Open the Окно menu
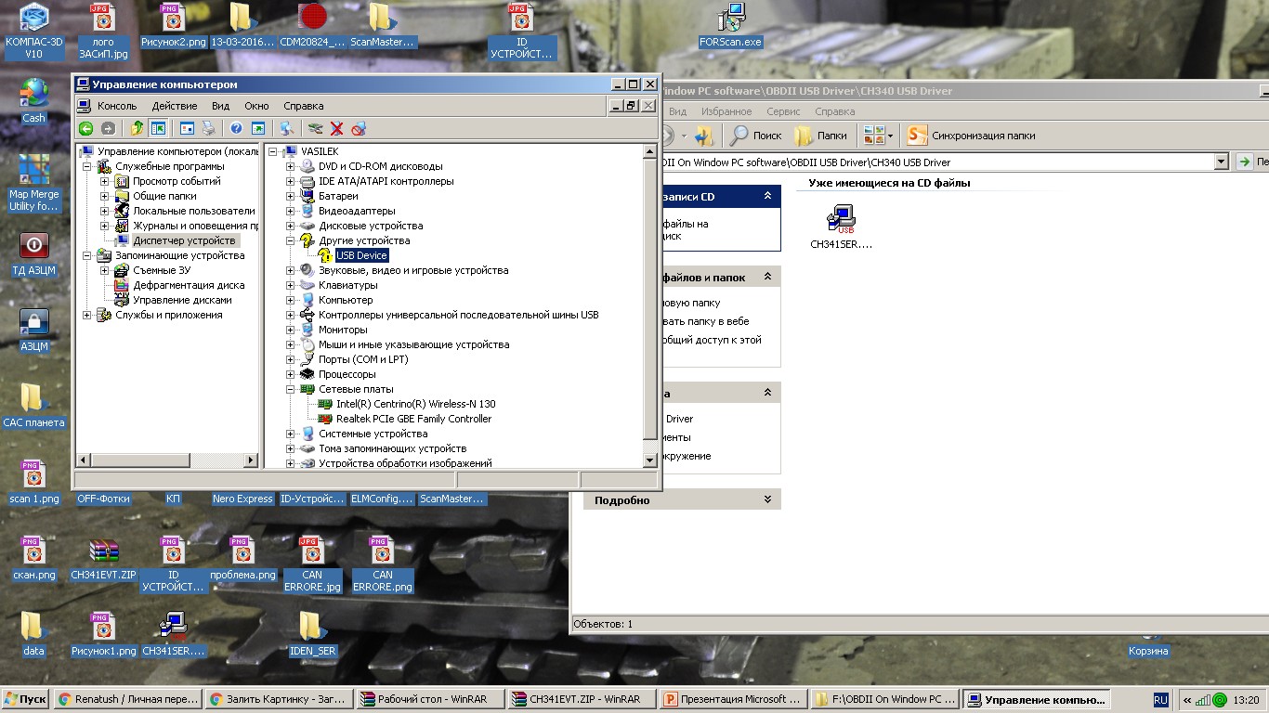Viewport: 1269px width, 713px height. pyautogui.click(x=256, y=106)
